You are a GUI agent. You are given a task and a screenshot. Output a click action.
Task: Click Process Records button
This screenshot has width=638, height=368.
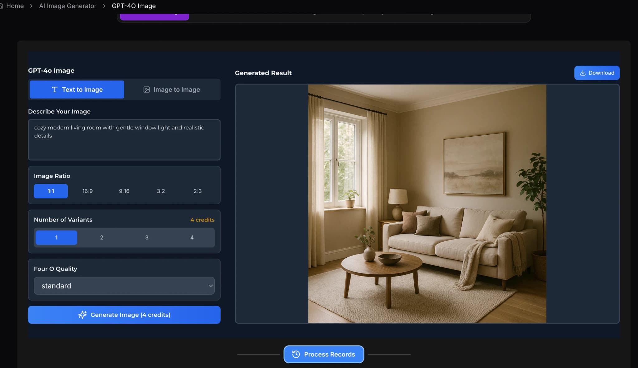[x=324, y=354]
